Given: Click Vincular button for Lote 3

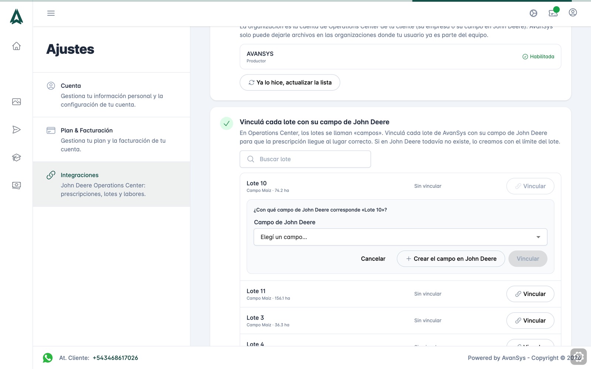Looking at the screenshot, I should tap(530, 321).
